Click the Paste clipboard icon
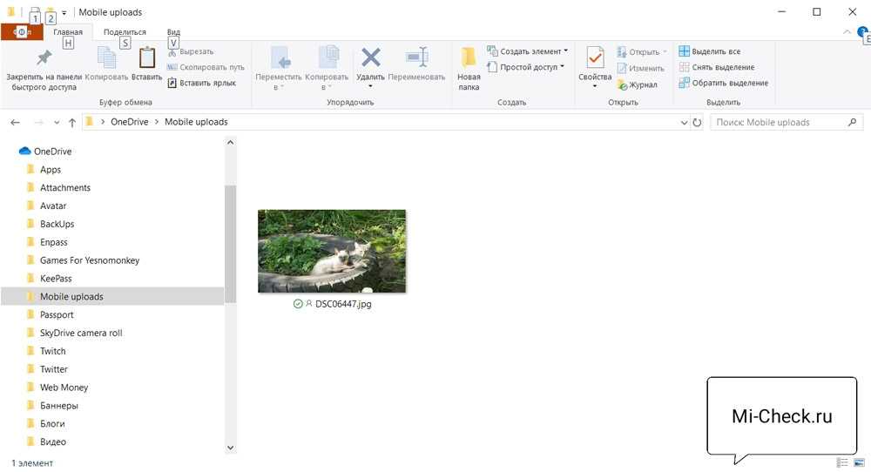Screen dimensions: 871x472 147,58
